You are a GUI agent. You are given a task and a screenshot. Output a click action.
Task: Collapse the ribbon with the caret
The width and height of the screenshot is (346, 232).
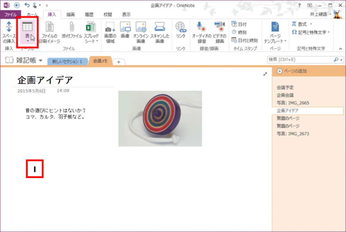tap(341, 49)
